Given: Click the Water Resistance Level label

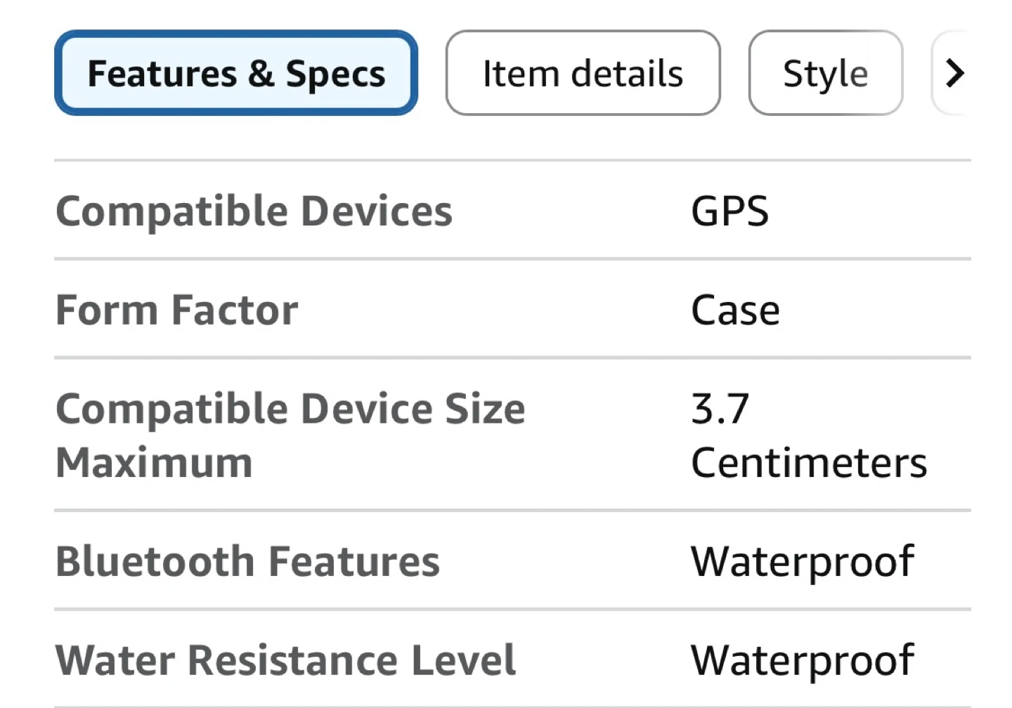Looking at the screenshot, I should [285, 660].
